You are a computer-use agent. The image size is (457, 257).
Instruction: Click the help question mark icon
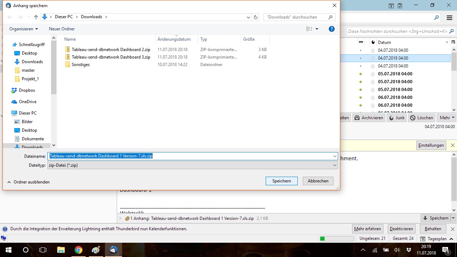point(332,29)
